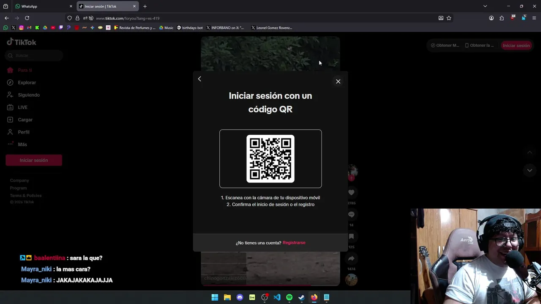Click the address bar URL
This screenshot has height=304, width=541.
[128, 18]
